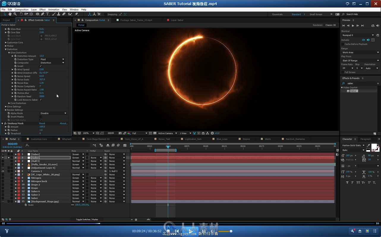Select the Pan Behind anchor point tool
The image size is (381, 237).
[x=31, y=14]
